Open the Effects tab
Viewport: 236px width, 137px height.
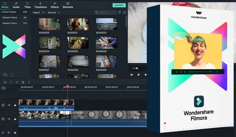(54, 5)
